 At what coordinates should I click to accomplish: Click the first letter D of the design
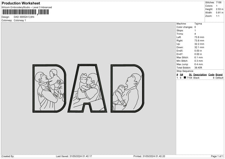[49, 88]
